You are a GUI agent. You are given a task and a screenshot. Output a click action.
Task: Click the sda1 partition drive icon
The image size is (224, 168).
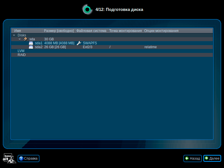pyautogui.click(x=31, y=43)
